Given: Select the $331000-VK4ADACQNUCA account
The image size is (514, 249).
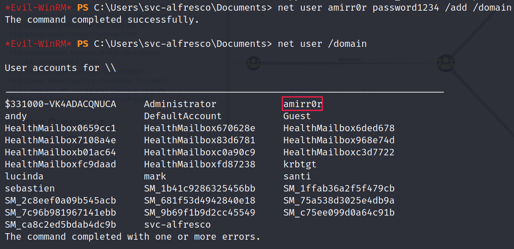Looking at the screenshot, I should point(60,104).
